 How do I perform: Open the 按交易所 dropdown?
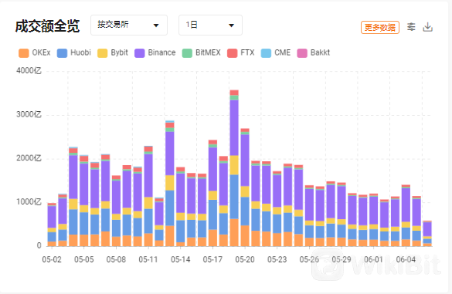pos(129,25)
